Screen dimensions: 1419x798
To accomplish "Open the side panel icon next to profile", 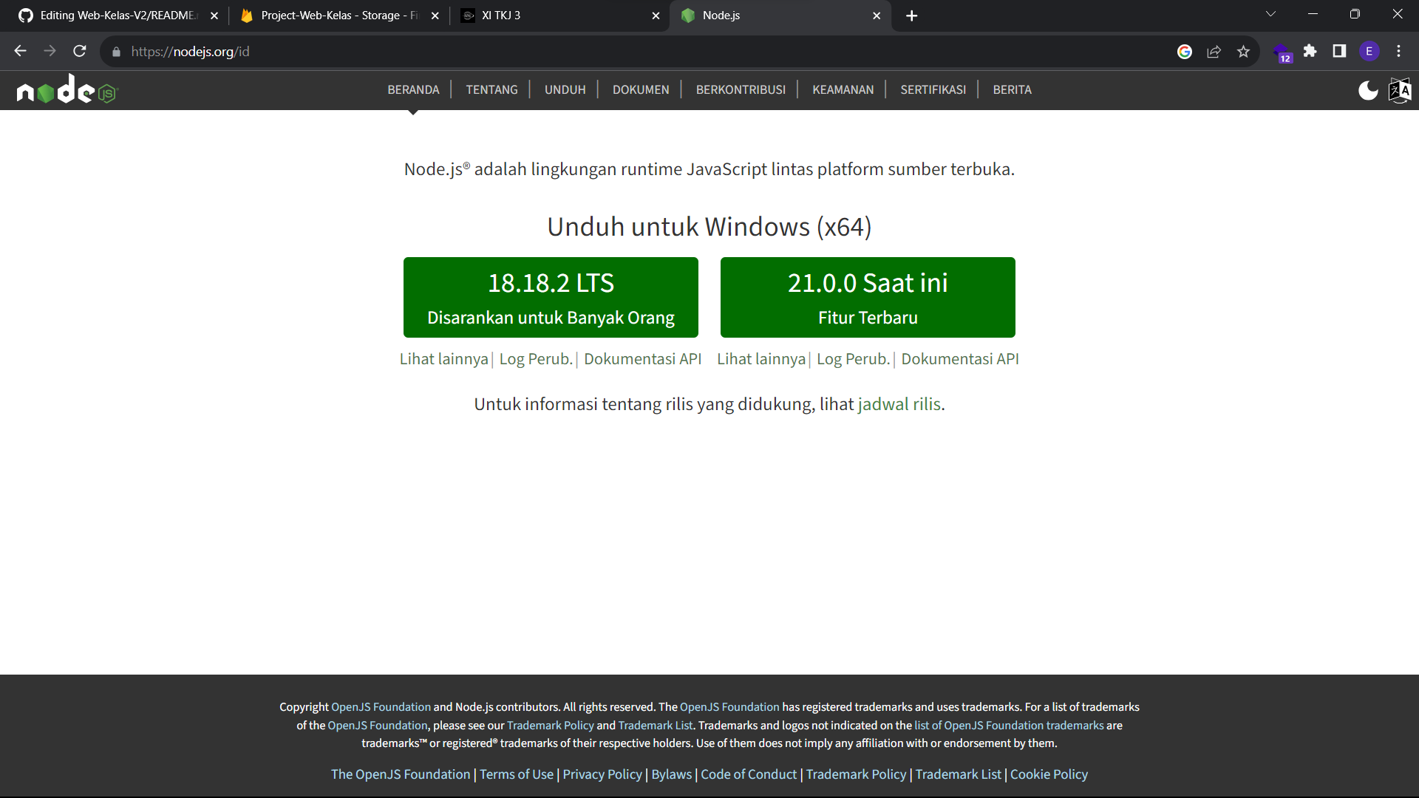I will click(1339, 51).
